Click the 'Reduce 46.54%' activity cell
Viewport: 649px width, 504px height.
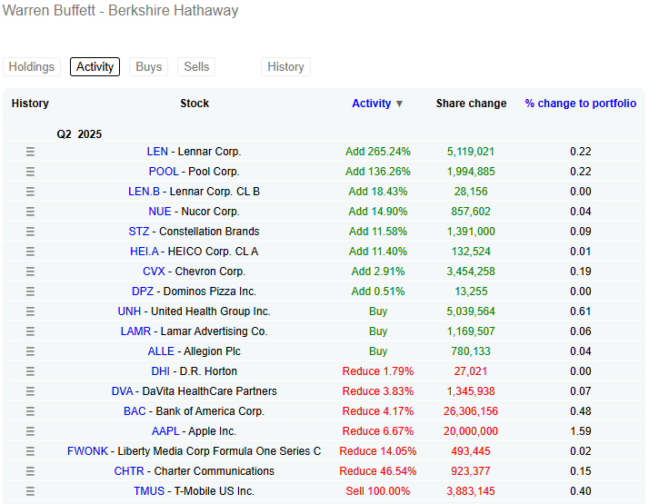[378, 471]
